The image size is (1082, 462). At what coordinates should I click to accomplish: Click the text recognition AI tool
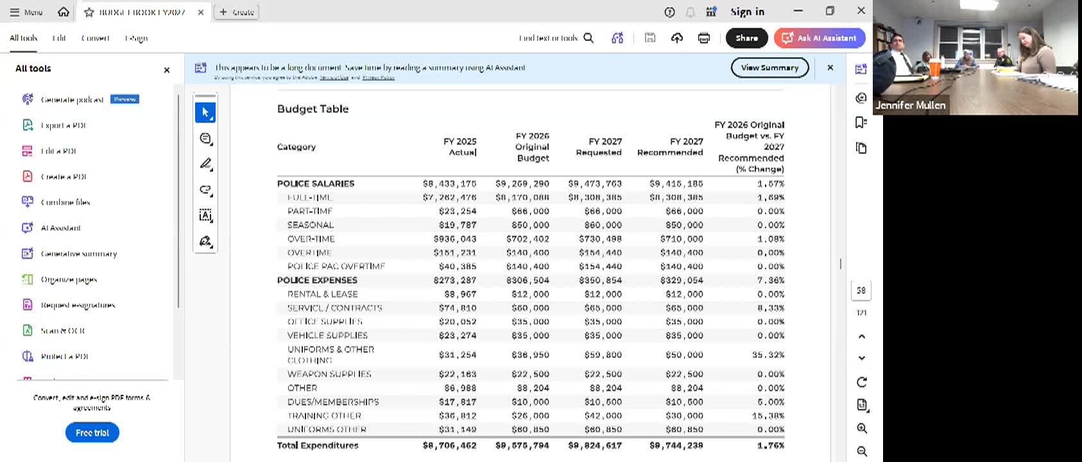(205, 216)
